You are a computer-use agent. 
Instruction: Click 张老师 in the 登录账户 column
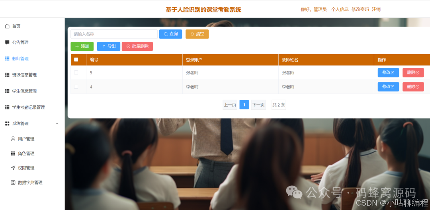[x=192, y=73]
